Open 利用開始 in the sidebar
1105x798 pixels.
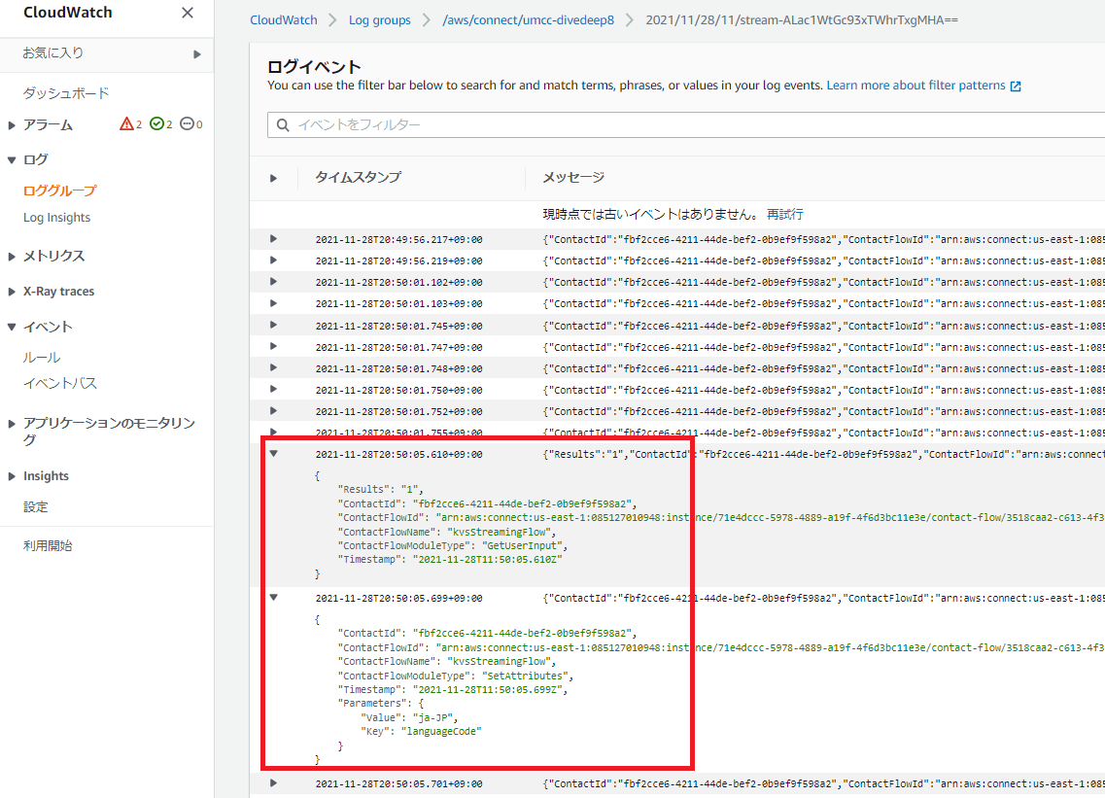[48, 545]
